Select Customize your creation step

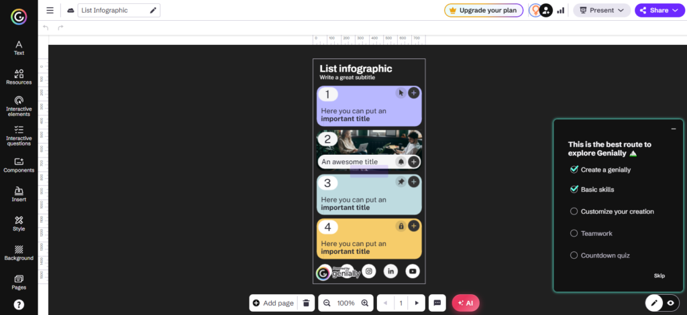point(612,211)
